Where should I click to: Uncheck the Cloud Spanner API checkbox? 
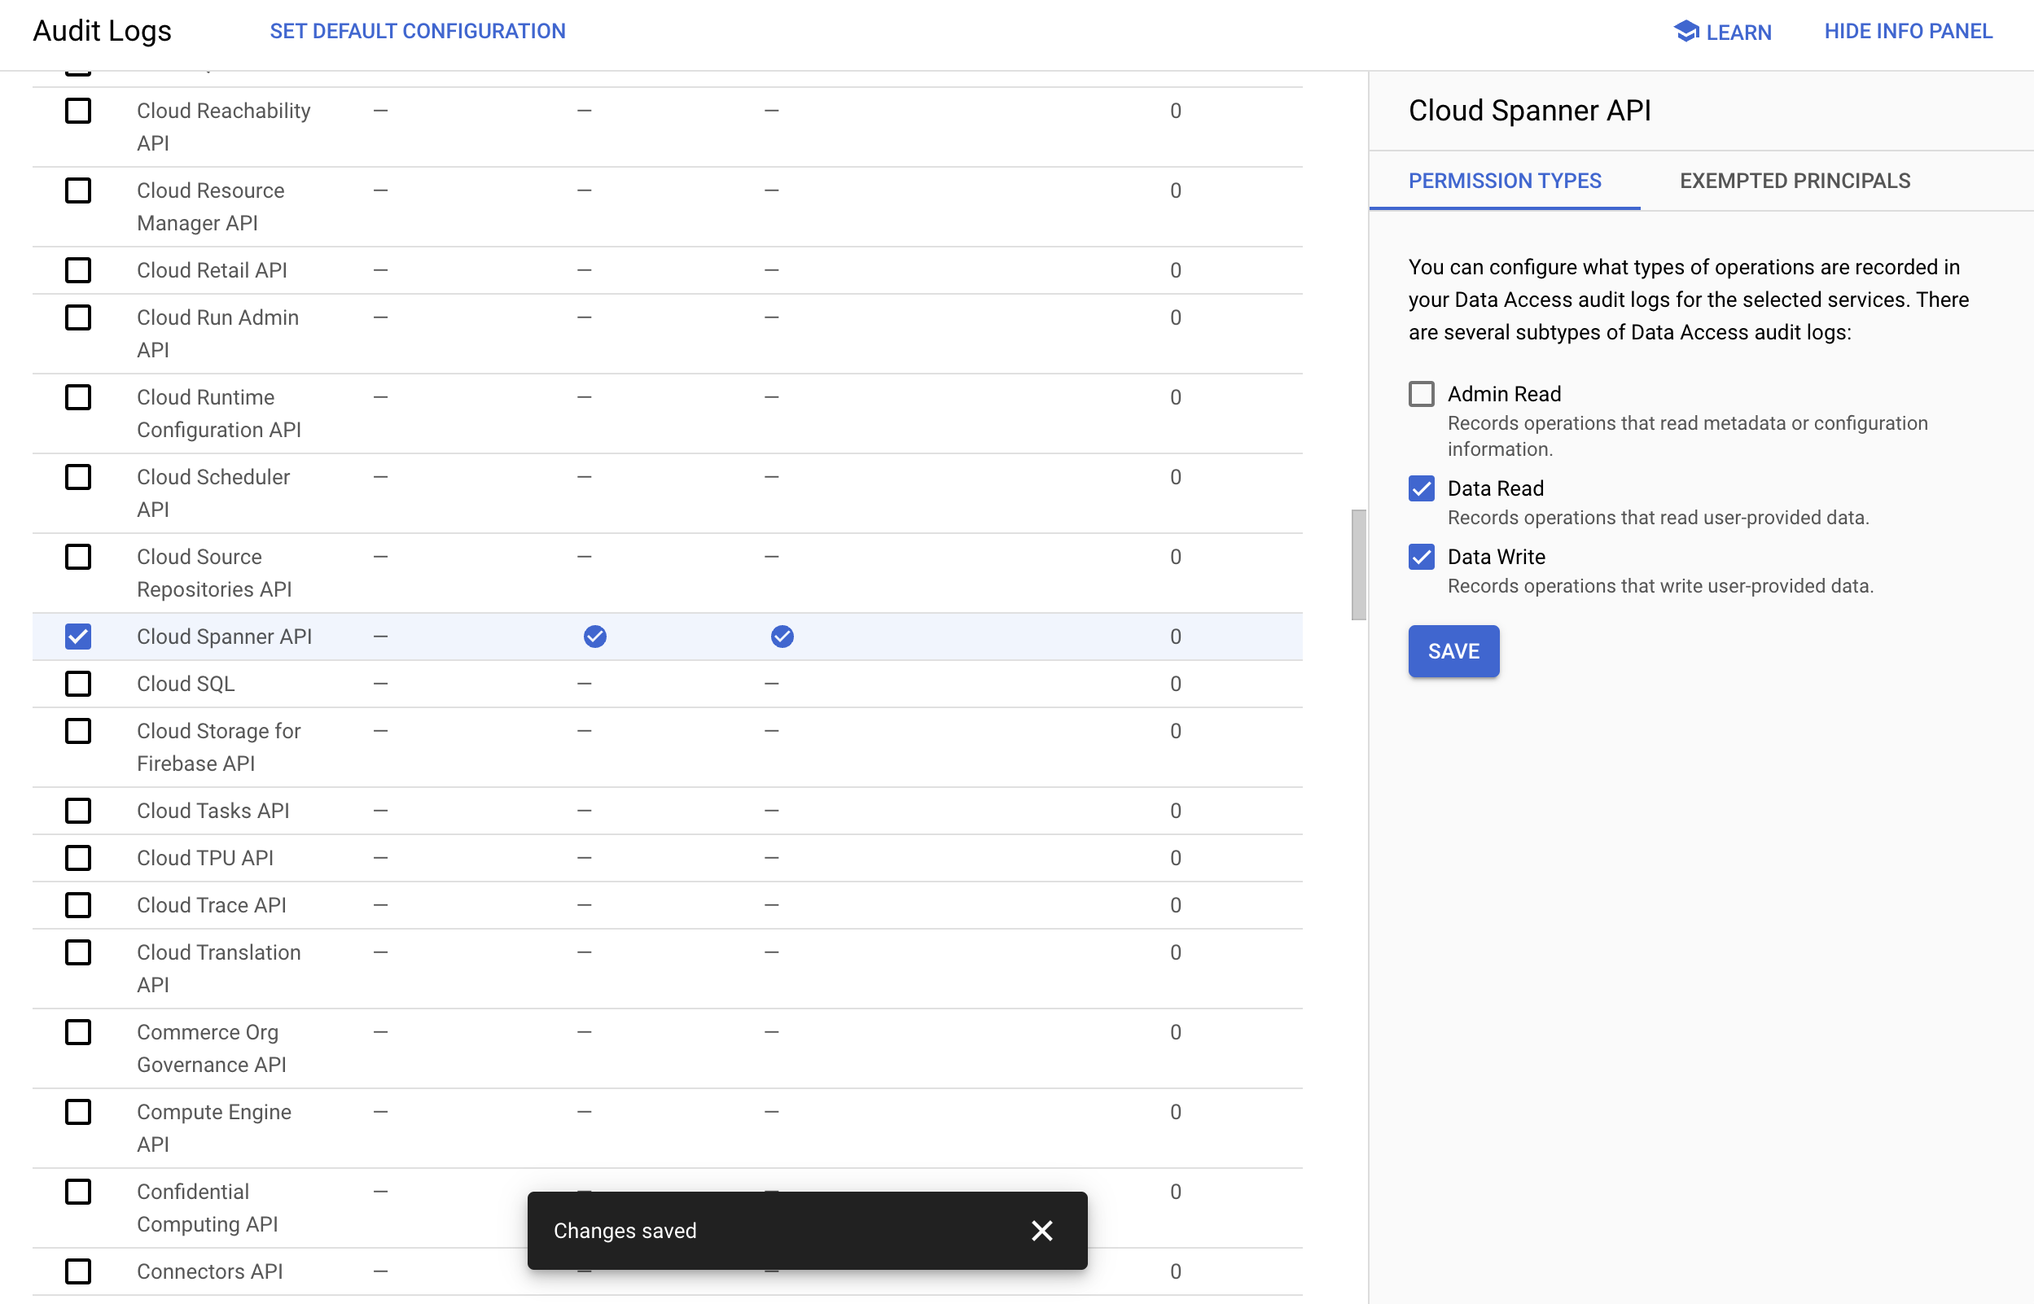click(78, 636)
